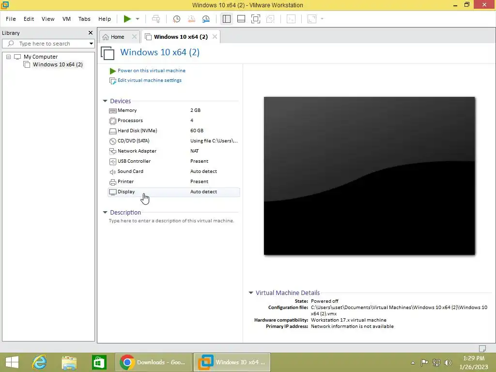Open the stretch guest dropdown arrow

pyautogui.click(x=322, y=19)
